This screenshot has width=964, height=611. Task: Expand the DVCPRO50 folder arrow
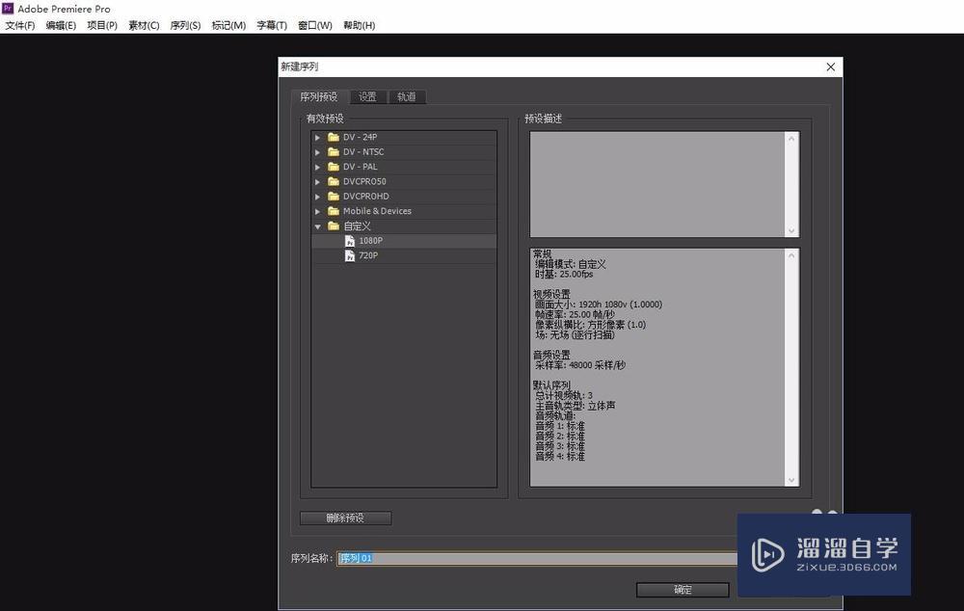[318, 181]
